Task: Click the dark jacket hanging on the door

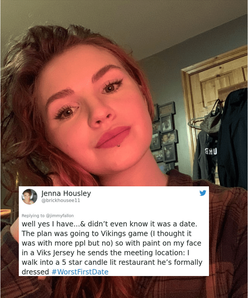Action: tap(233, 139)
